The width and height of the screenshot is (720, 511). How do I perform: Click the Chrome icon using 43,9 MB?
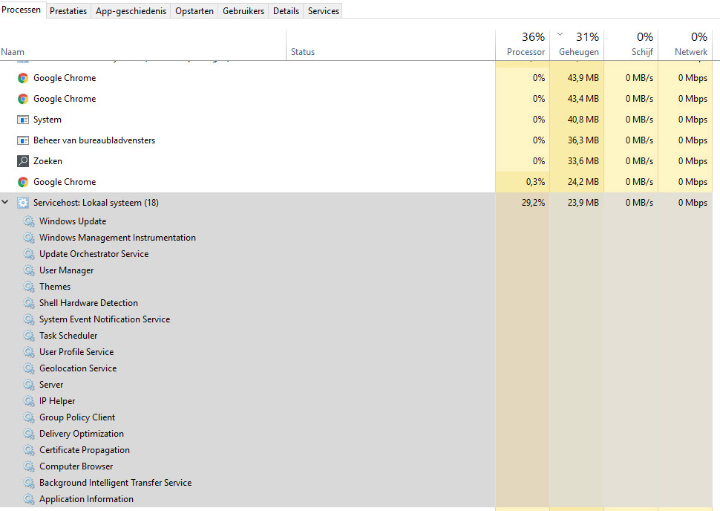click(x=23, y=78)
